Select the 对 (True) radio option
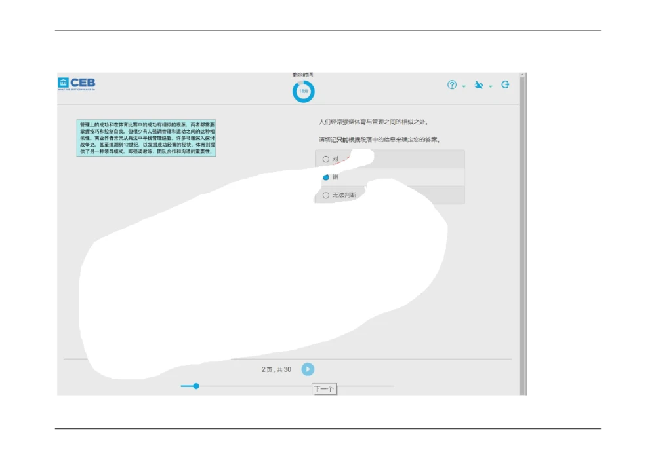 [x=326, y=159]
